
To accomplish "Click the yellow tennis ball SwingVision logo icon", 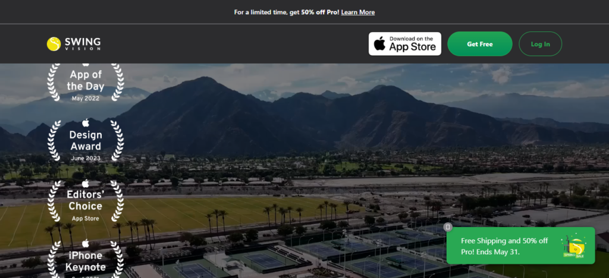I will click(54, 44).
